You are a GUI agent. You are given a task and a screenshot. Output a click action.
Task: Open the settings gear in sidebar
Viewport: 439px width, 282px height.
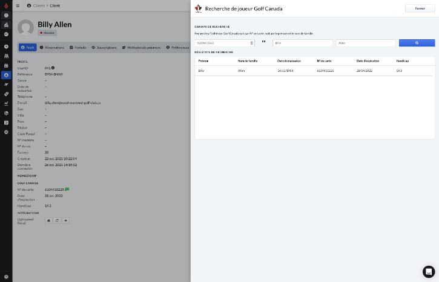coord(6,132)
